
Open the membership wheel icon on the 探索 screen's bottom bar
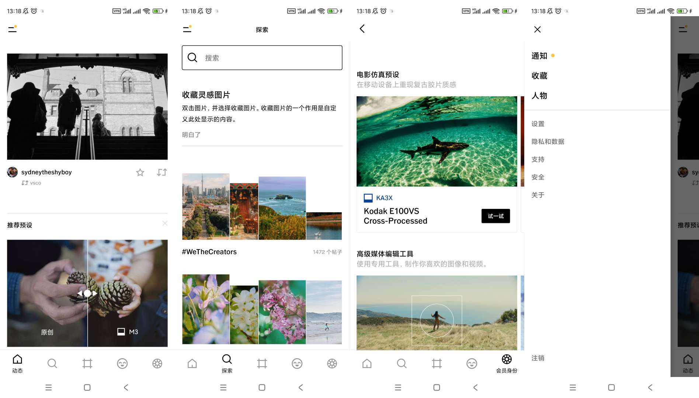[x=332, y=364]
